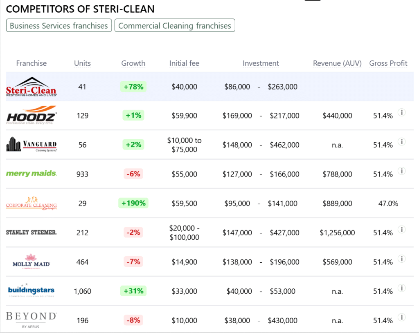
Task: Open the Beyond by Aerus logo
Action: pos(31,320)
